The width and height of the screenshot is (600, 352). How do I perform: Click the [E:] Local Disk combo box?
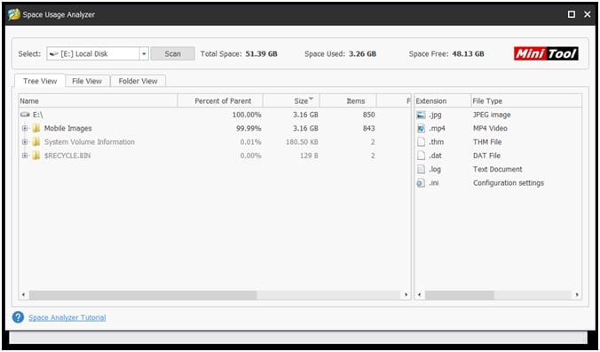coord(98,53)
